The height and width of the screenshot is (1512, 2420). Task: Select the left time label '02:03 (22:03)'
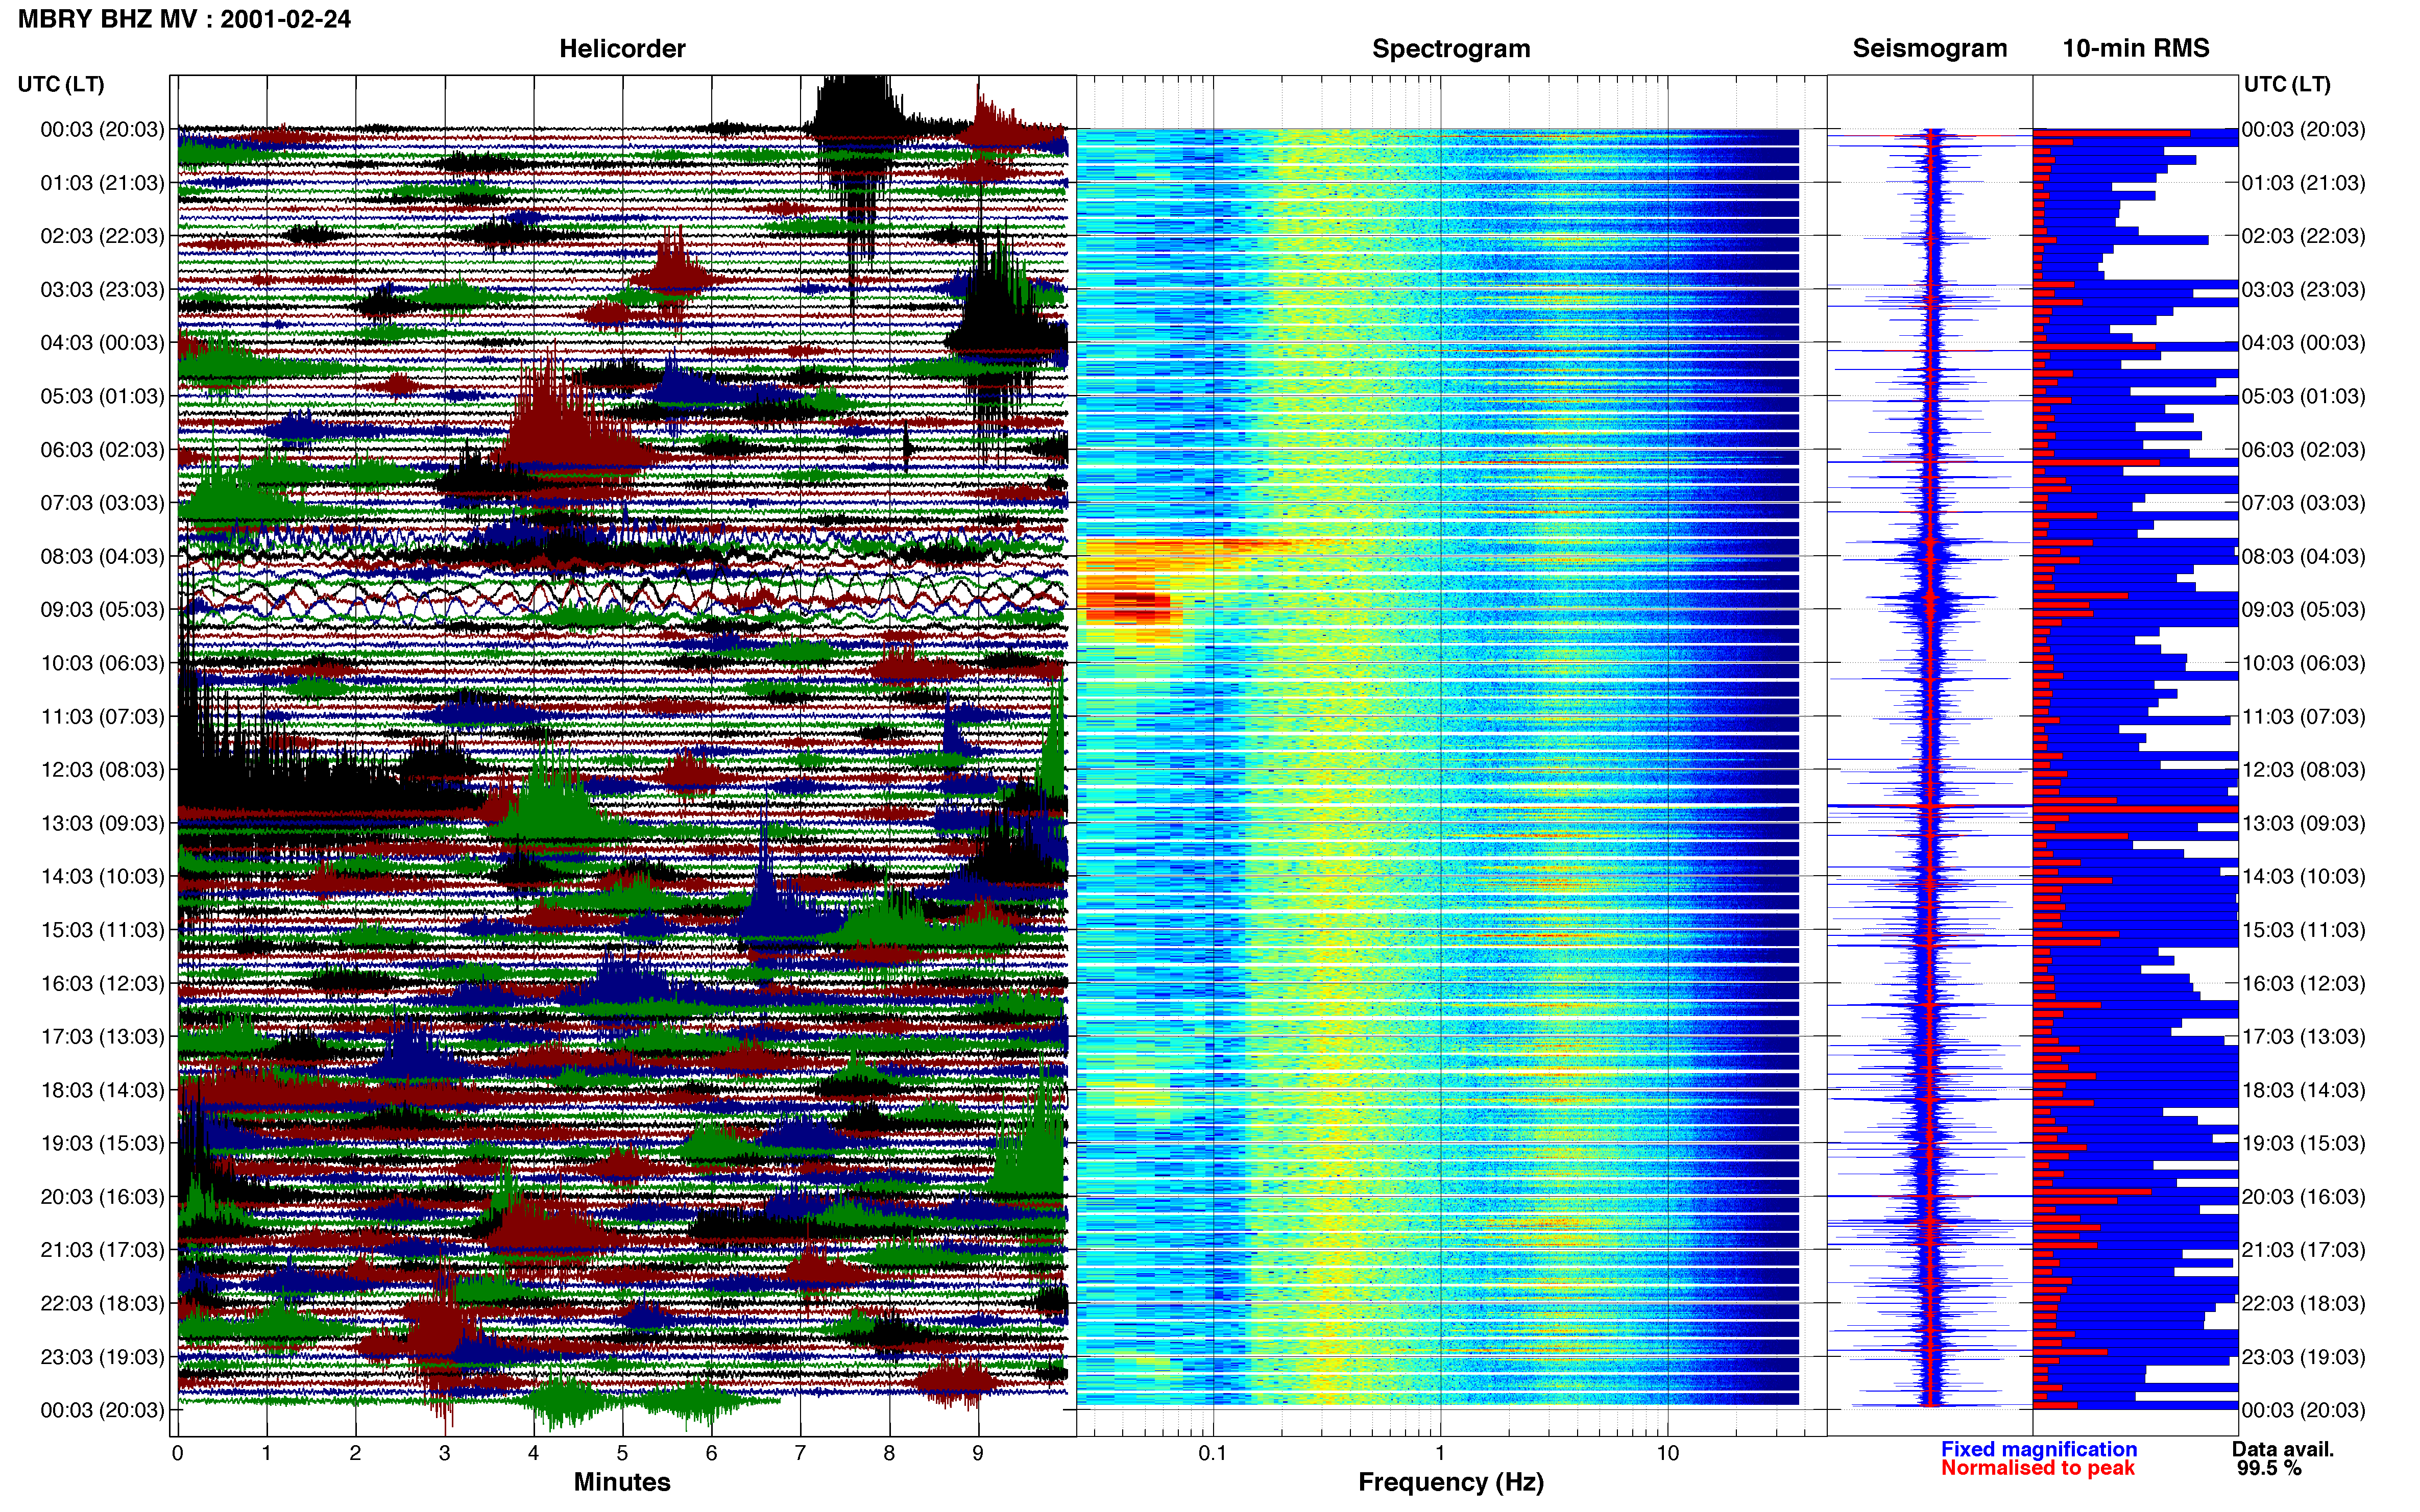point(102,236)
